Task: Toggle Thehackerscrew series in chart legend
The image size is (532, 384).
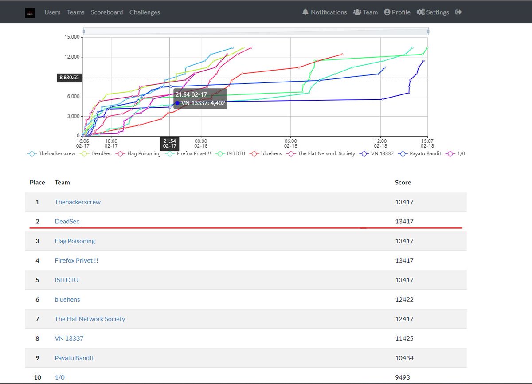Action: [51, 153]
